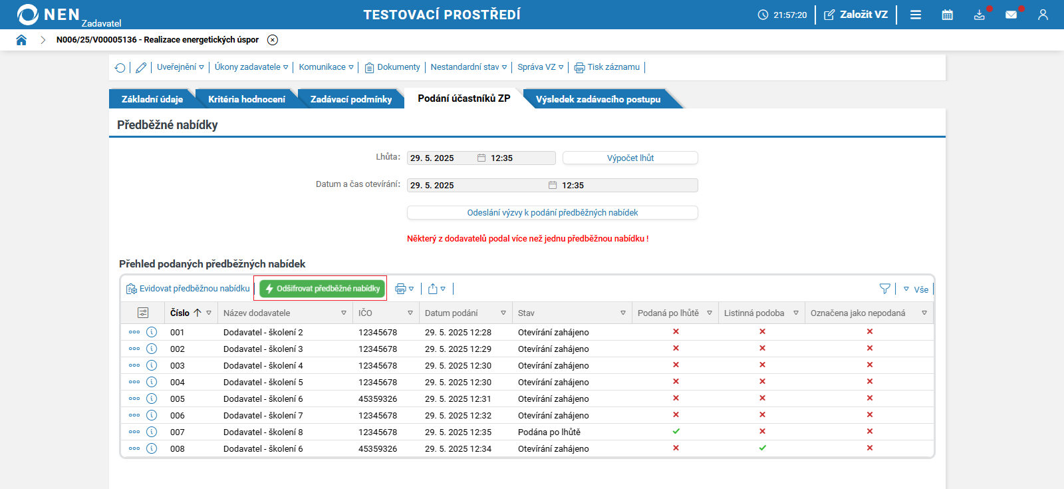Image resolution: width=1064 pixels, height=489 pixels.
Task: Show info details for row 001
Action: 152,332
